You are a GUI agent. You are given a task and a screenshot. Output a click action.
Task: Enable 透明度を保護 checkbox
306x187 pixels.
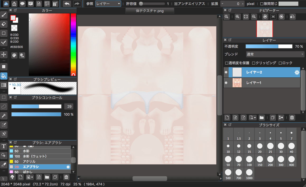(227, 63)
